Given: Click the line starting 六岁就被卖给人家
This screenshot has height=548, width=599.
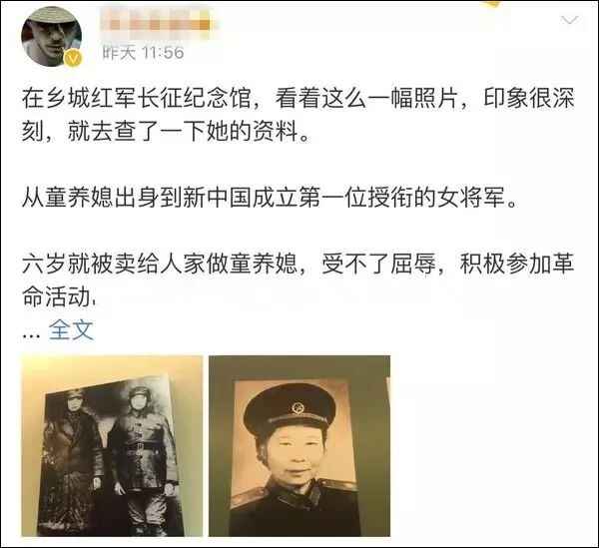Looking at the screenshot, I should click(298, 264).
